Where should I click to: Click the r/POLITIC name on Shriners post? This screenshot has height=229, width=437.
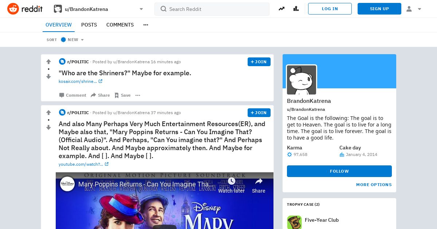tap(78, 62)
